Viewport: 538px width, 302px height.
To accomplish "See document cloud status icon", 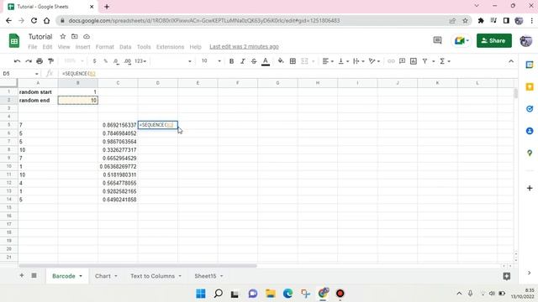I will click(x=87, y=36).
